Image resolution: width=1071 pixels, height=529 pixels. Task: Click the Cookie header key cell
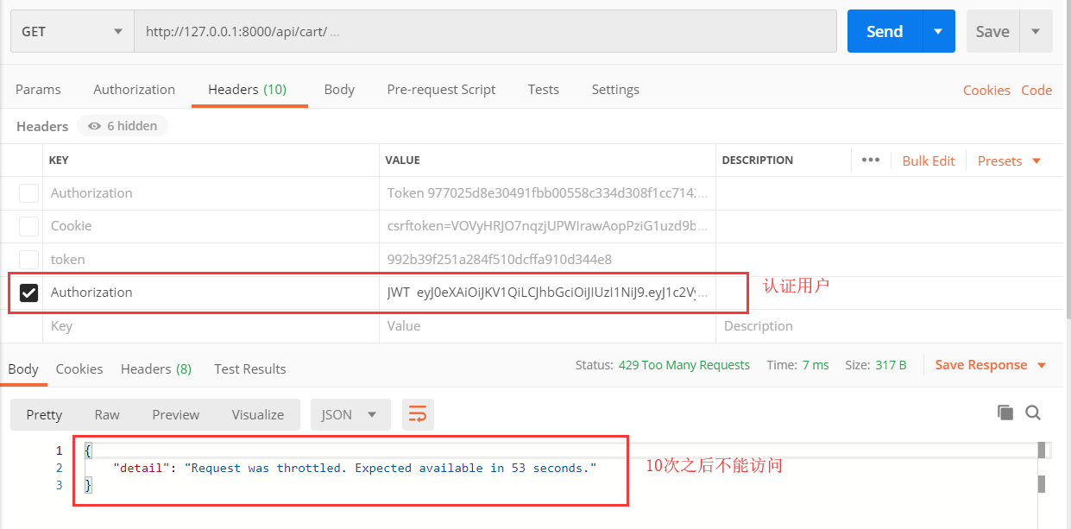[211, 226]
